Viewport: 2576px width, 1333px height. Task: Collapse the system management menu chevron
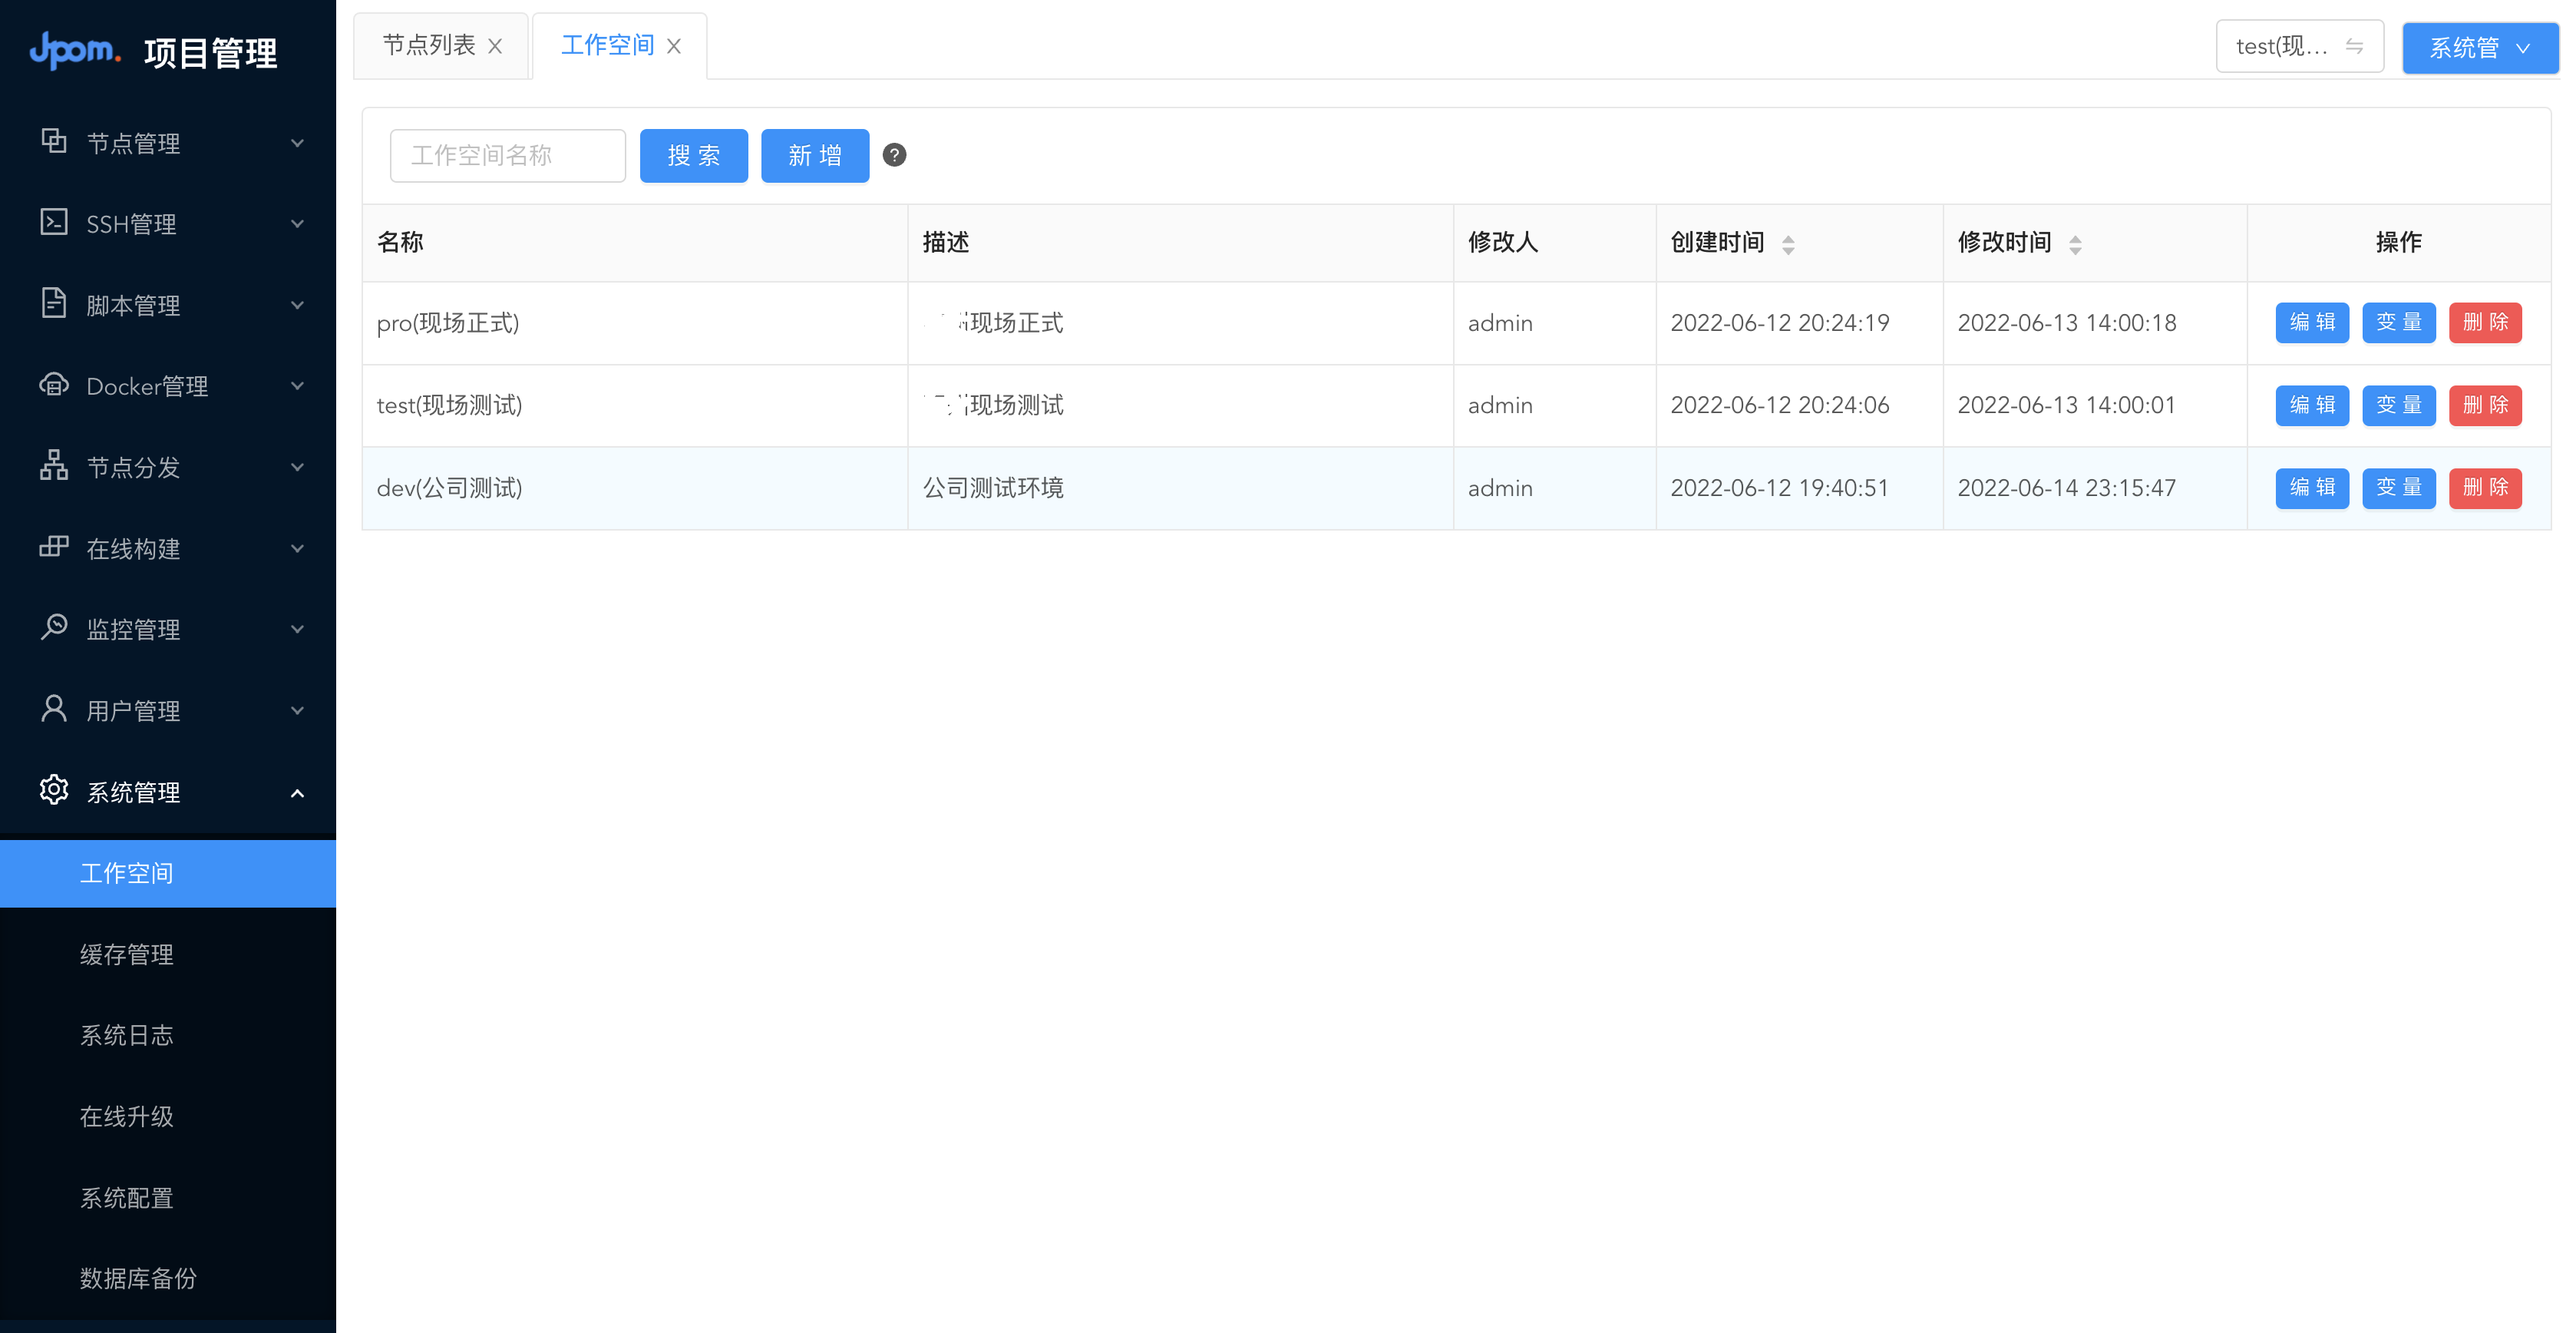click(297, 793)
